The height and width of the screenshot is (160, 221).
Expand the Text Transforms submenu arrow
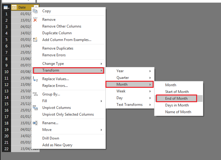(150, 105)
